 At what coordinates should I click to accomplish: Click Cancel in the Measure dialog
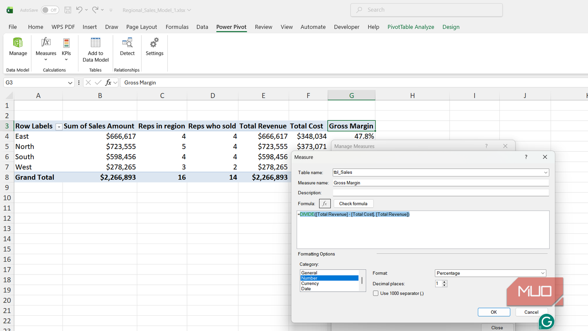[x=531, y=312]
